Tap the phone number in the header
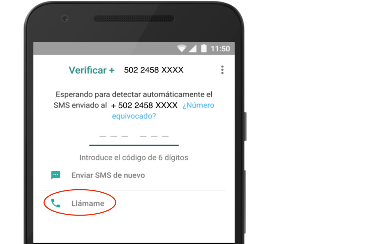The height and width of the screenshot is (244, 365). (x=154, y=70)
